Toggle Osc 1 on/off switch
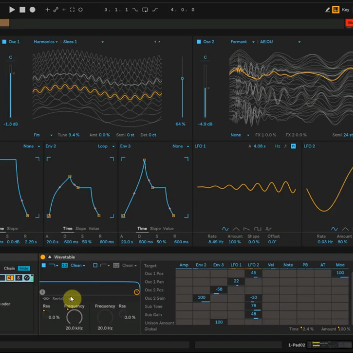The height and width of the screenshot is (353, 353). [x=4, y=42]
